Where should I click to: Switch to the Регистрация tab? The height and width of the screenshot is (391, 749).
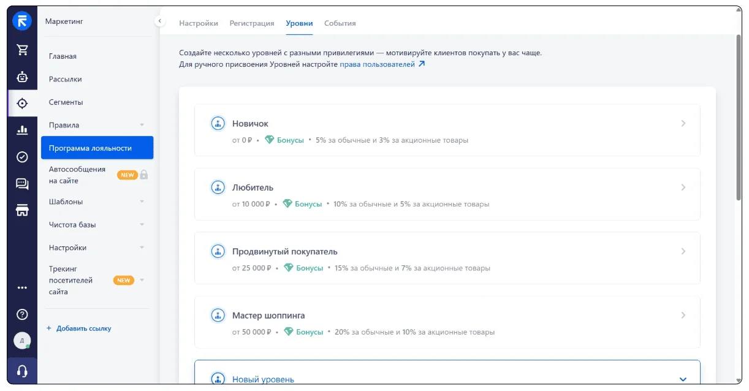coord(252,23)
